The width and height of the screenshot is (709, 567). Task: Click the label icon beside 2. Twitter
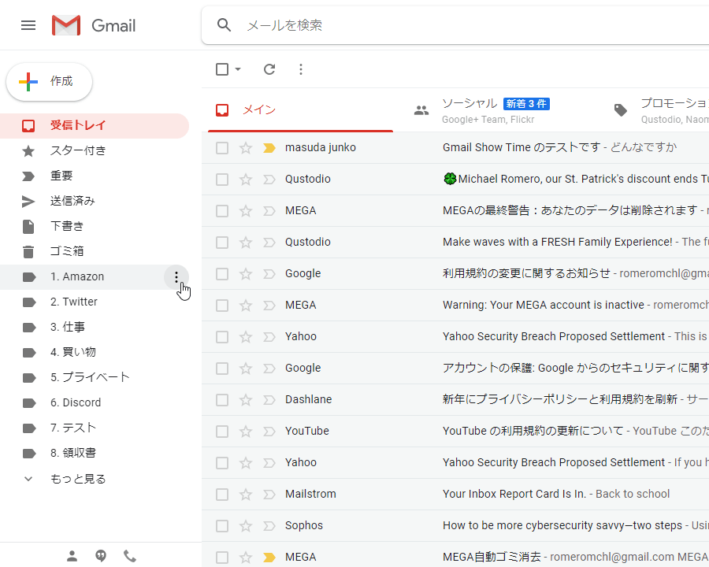(x=29, y=302)
